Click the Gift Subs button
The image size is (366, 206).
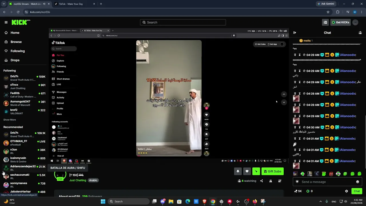[x=272, y=171]
